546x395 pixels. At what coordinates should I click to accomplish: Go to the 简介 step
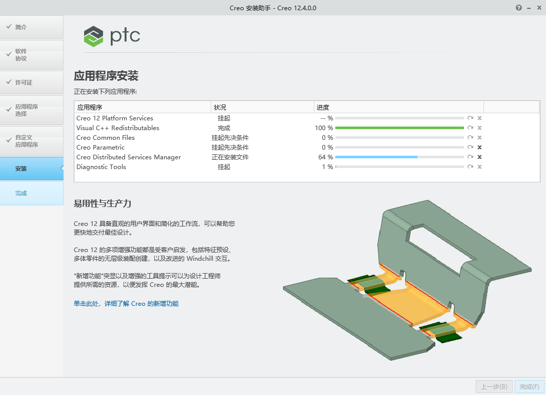(31, 27)
